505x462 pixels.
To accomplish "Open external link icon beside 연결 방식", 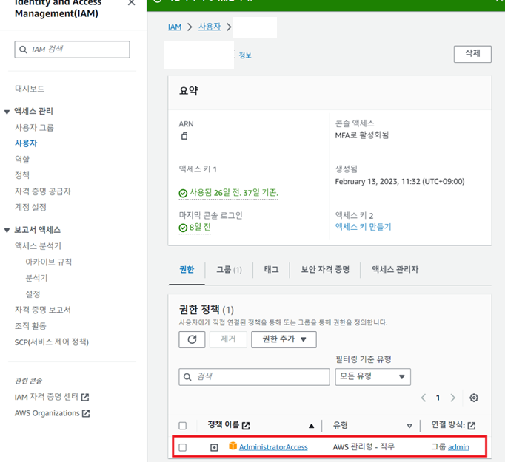I will pyautogui.click(x=472, y=426).
